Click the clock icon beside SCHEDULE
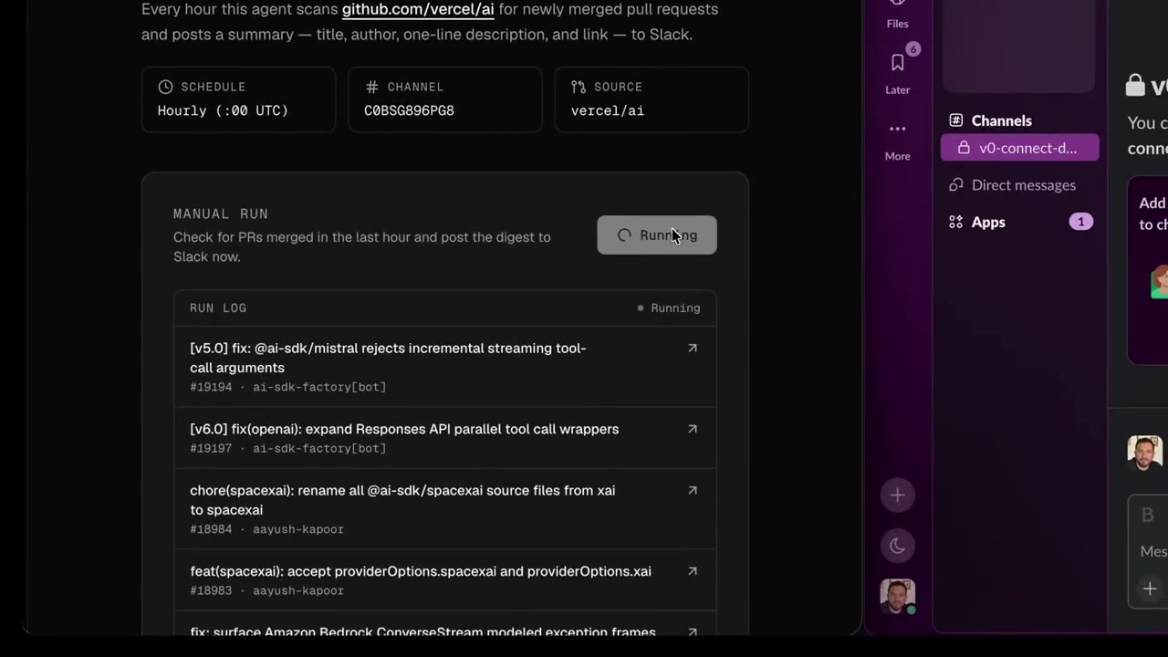Screen dimensions: 1168x657 (165, 87)
